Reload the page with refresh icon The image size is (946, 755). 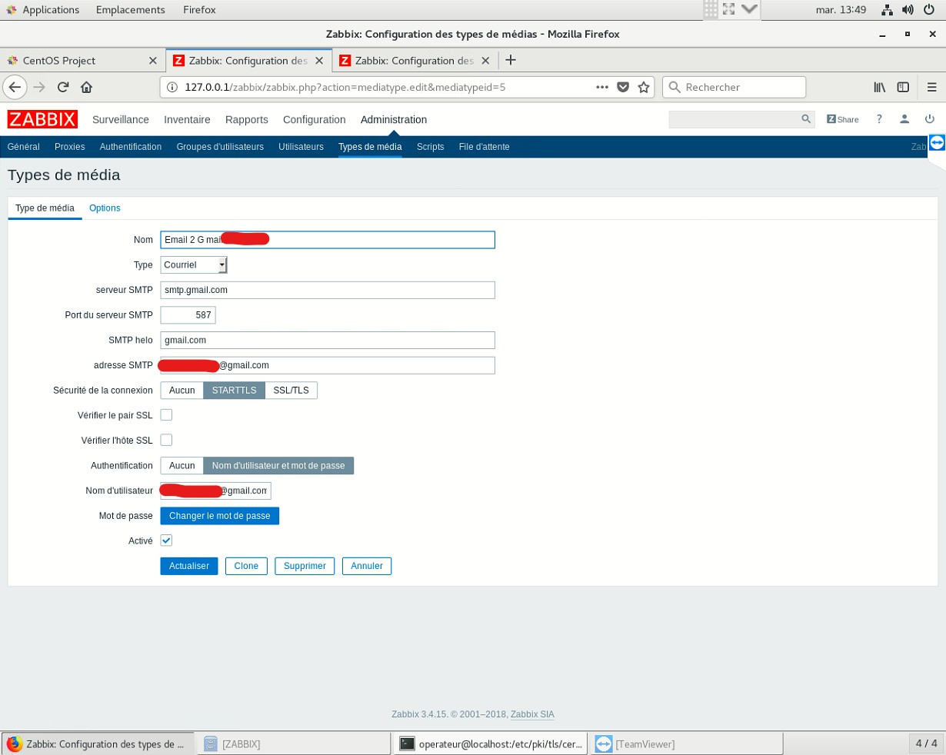(x=63, y=87)
